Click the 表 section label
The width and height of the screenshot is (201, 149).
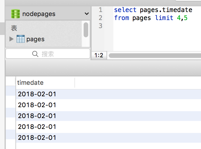[x=14, y=28]
